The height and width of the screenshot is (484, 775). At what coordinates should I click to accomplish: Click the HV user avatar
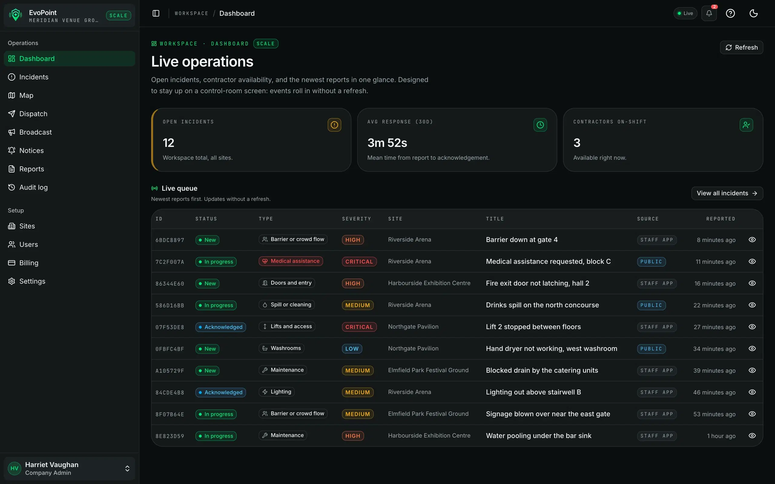[x=15, y=469]
